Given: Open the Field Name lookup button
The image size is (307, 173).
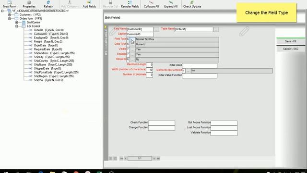Looking at the screenshot, I should click(x=156, y=29).
